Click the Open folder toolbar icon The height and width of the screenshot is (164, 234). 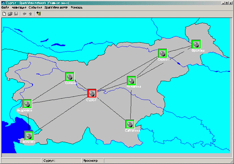10,14
